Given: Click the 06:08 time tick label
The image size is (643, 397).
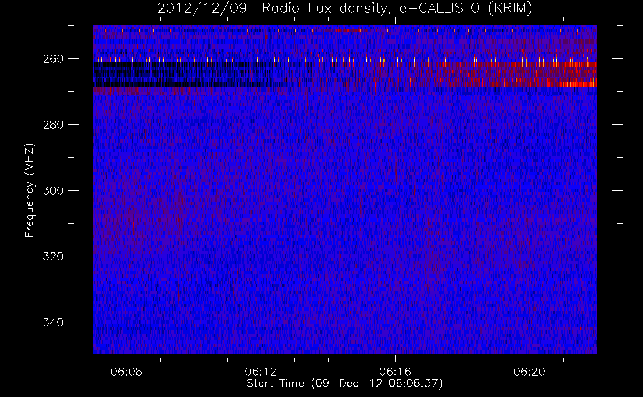Looking at the screenshot, I should (x=127, y=372).
